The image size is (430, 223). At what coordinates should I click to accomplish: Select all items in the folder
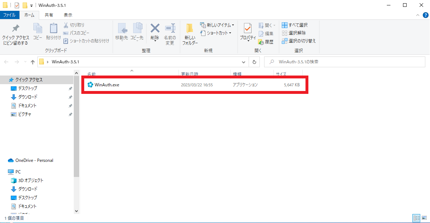(295, 25)
